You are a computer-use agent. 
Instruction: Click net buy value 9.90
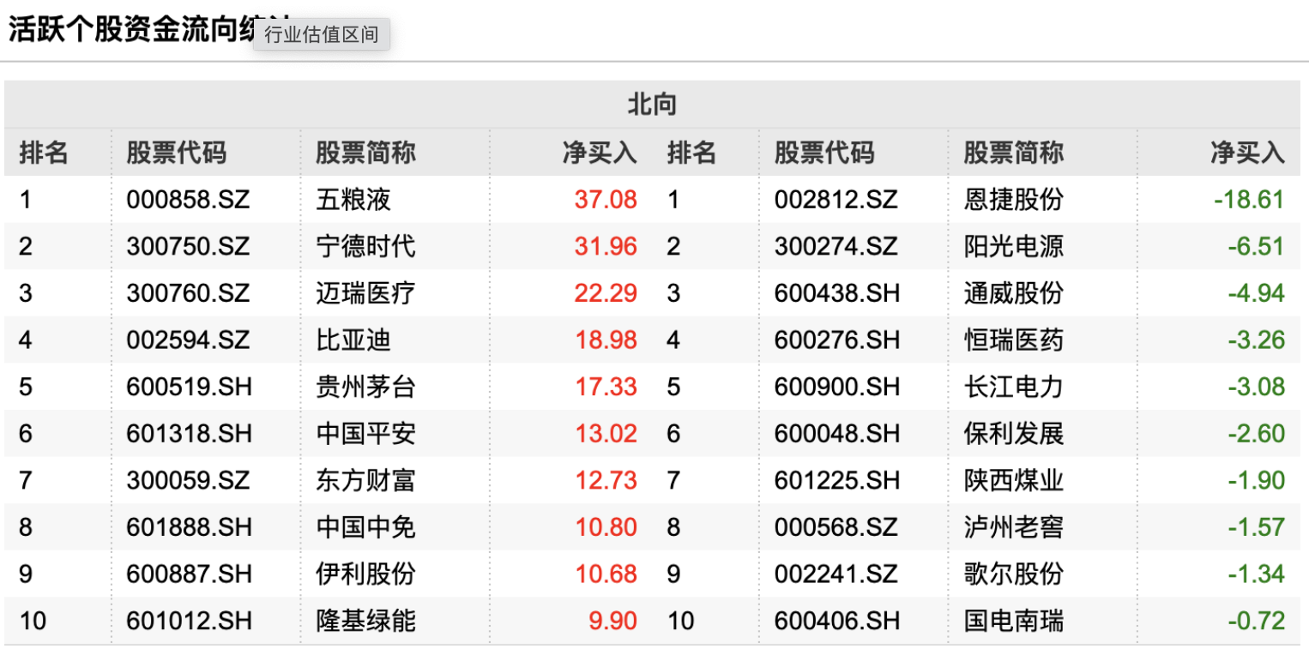[612, 621]
